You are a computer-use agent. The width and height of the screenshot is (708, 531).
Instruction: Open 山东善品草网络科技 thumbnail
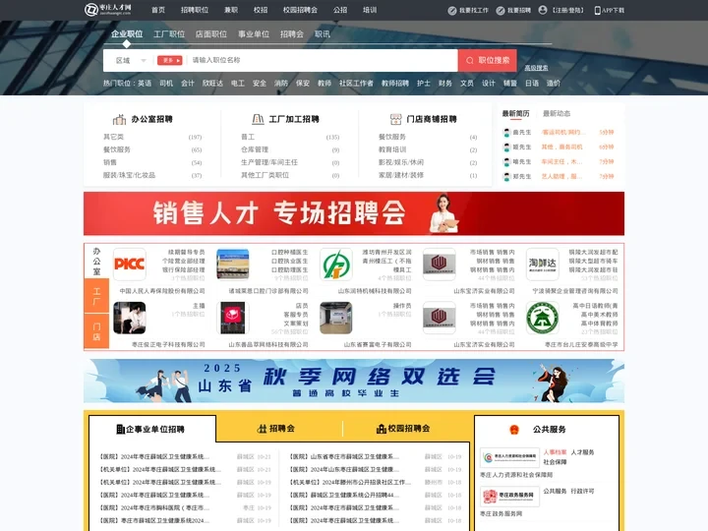click(232, 318)
